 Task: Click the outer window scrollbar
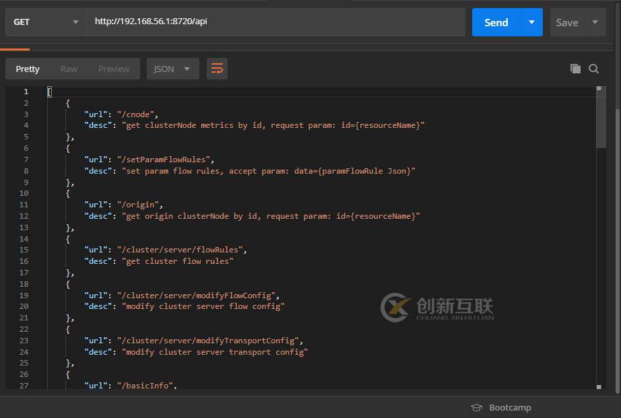(618, 251)
